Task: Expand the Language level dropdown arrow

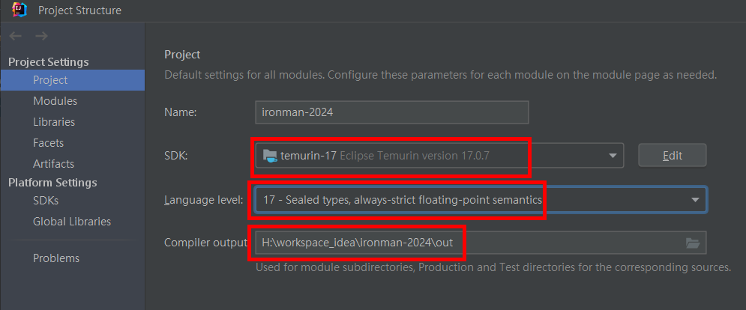Action: click(x=695, y=200)
